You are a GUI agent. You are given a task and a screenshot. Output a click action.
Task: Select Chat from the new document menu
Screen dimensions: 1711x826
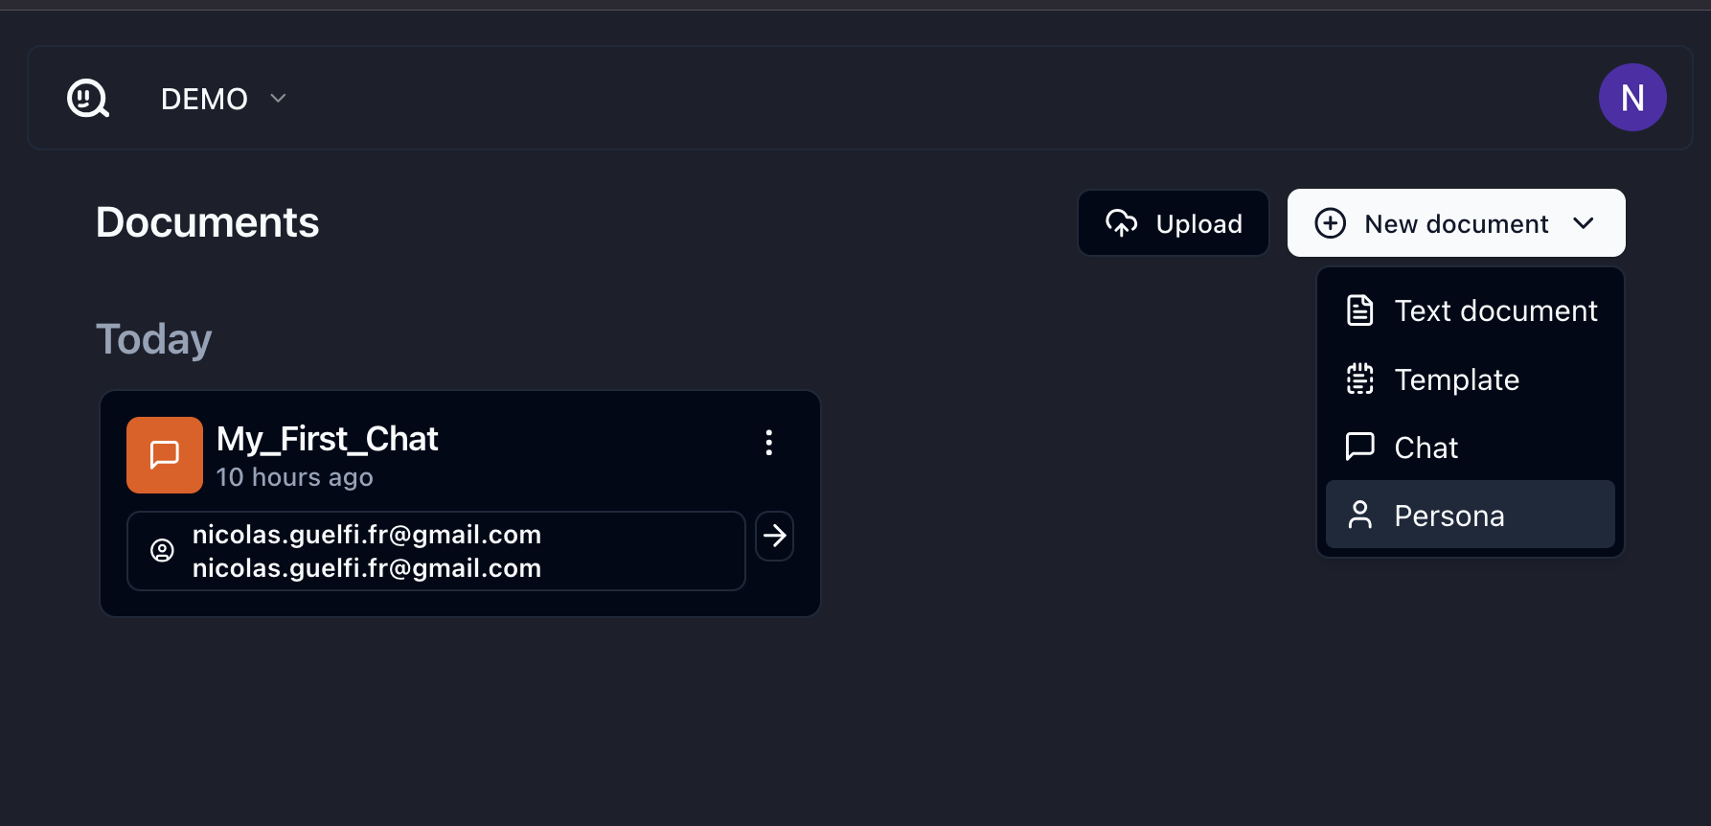tap(1426, 447)
